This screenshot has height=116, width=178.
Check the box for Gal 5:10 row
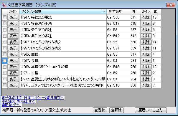click(x=4, y=85)
